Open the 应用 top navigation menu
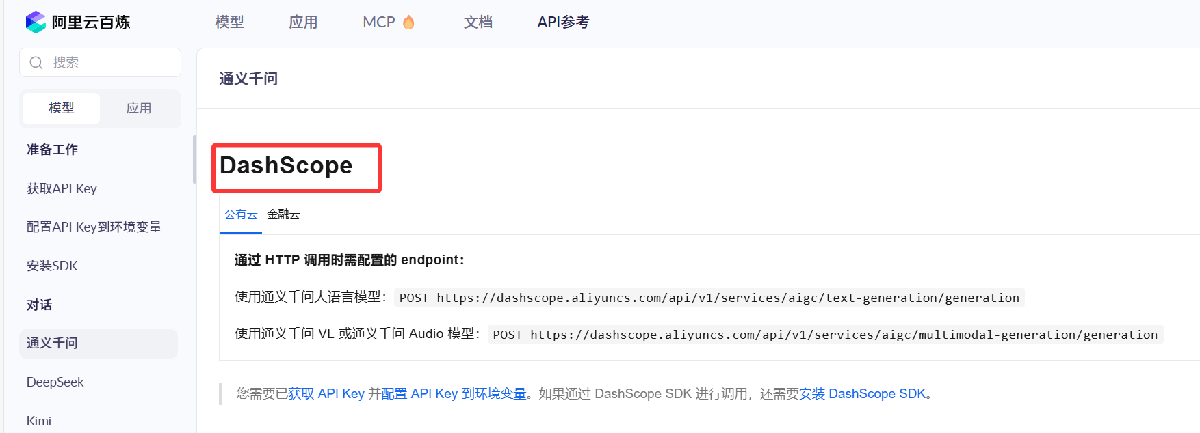 (x=303, y=22)
